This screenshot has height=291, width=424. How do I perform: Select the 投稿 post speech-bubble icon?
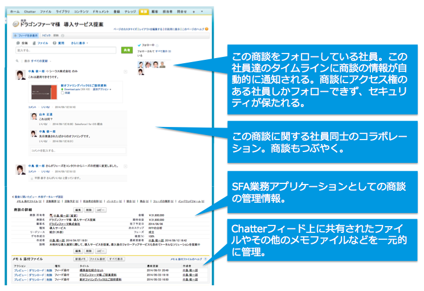[x=18, y=43]
